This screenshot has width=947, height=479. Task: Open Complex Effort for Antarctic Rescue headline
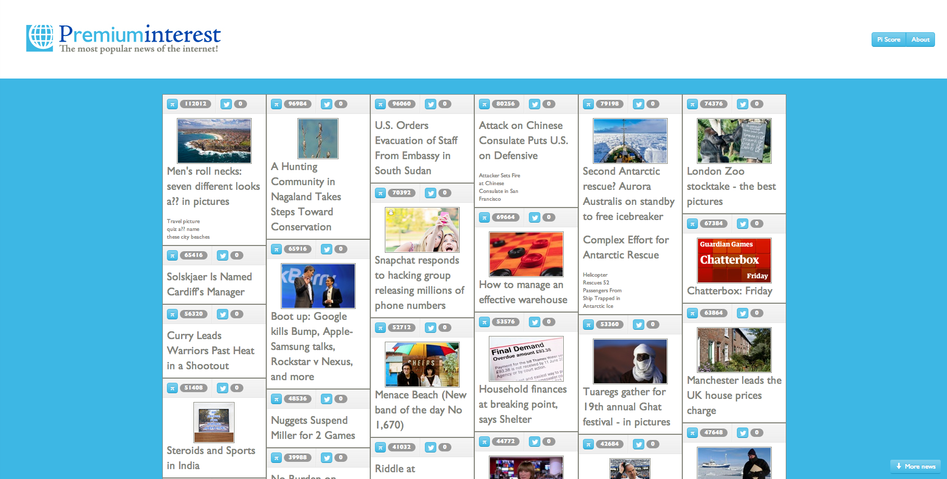pos(626,247)
